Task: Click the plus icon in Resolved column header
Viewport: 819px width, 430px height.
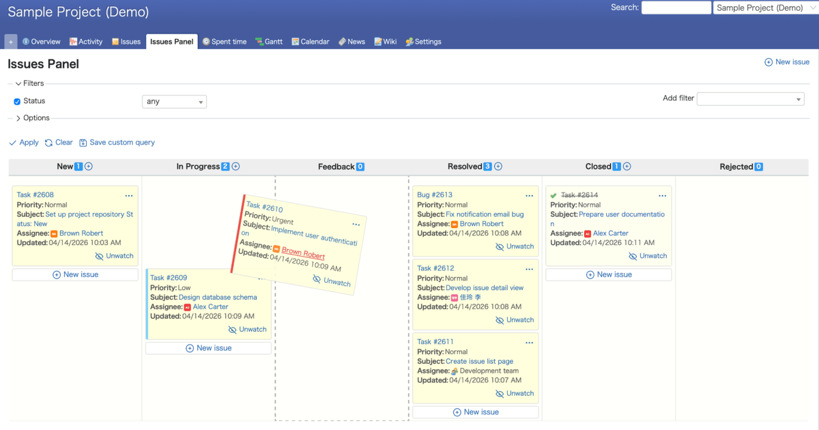Action: (x=498, y=167)
